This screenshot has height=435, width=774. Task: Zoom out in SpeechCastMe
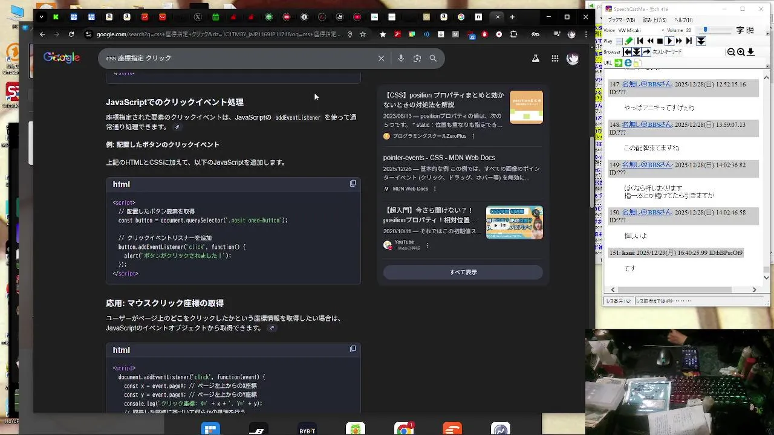coord(731,53)
